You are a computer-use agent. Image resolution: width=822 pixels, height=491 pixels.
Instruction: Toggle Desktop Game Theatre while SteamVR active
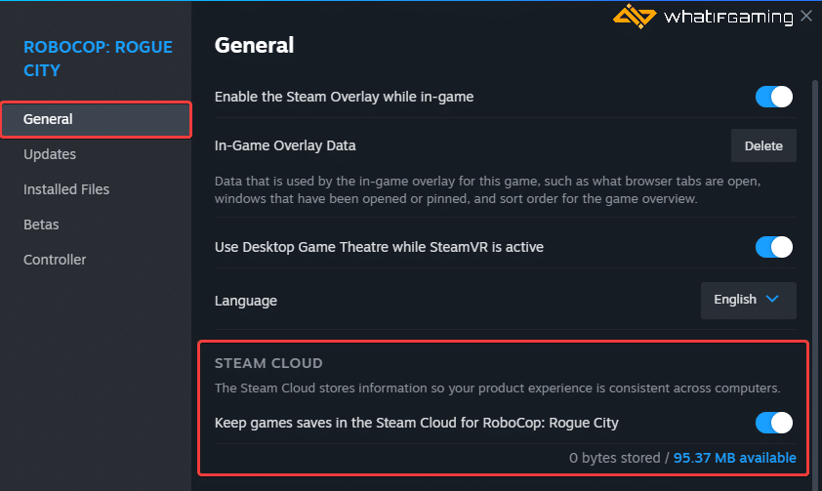pyautogui.click(x=774, y=247)
